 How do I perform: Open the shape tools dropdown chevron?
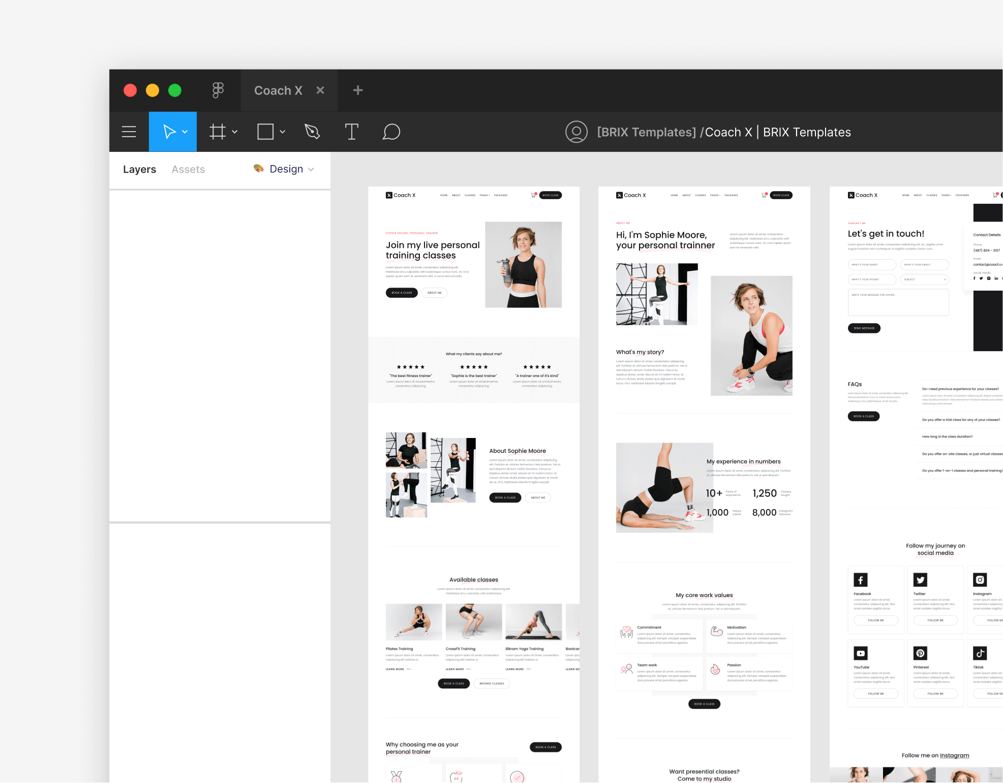click(x=283, y=132)
